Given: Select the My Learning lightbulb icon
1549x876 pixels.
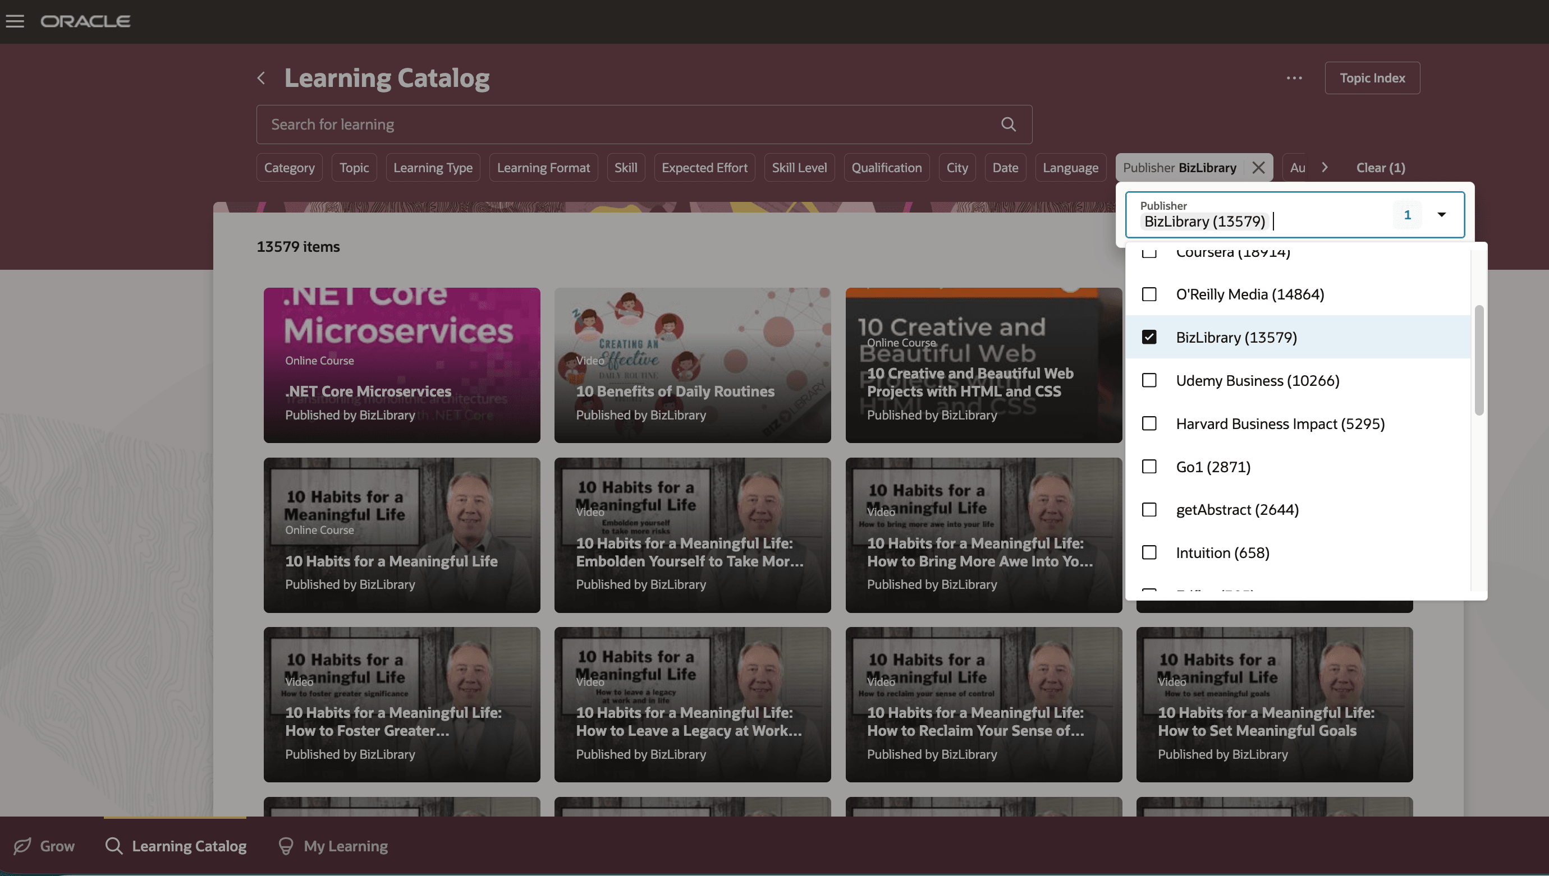Looking at the screenshot, I should pyautogui.click(x=286, y=845).
